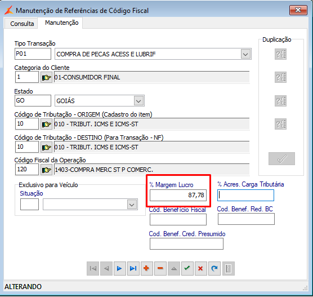
Task: Expand the GOIÁS state dropdown
Action: (x=138, y=101)
